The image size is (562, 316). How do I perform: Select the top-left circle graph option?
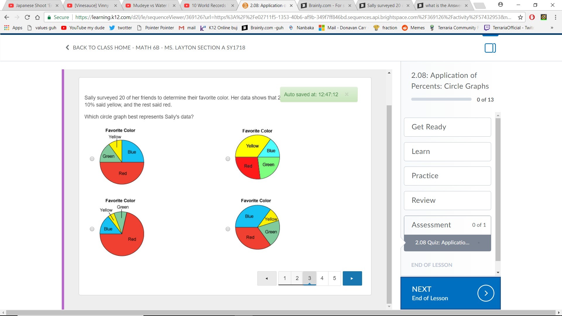[x=92, y=159]
